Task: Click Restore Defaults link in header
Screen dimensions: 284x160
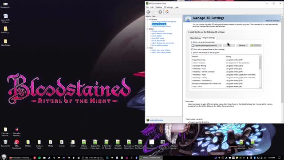Action: [272, 21]
